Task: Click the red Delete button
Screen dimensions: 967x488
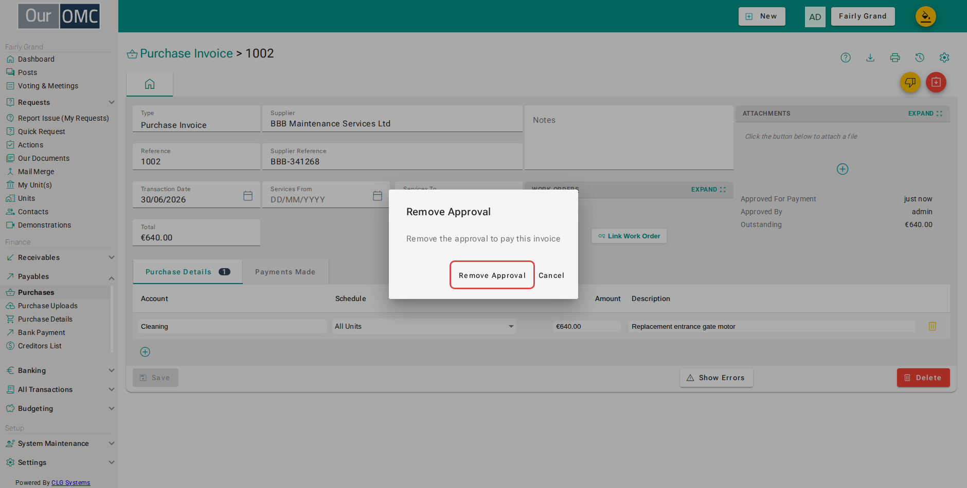Action: 923,378
